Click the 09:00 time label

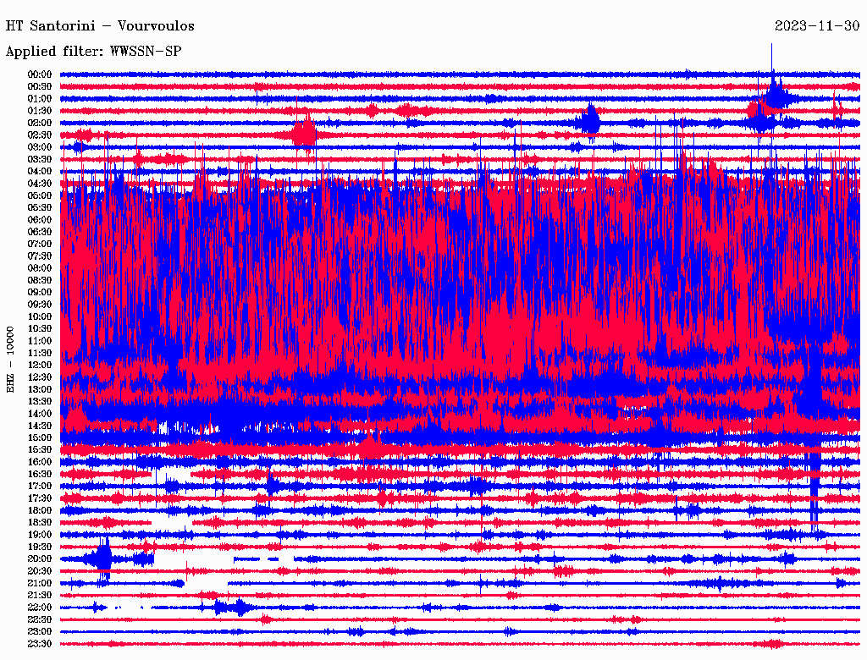[x=40, y=293]
